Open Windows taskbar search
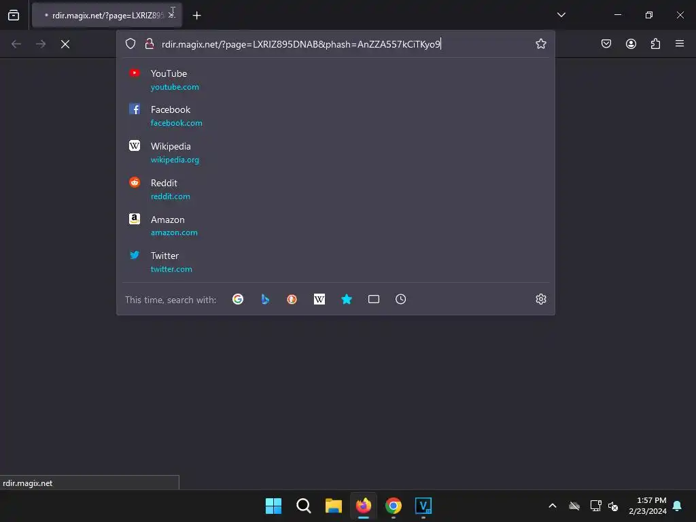Image resolution: width=696 pixels, height=522 pixels. [304, 506]
